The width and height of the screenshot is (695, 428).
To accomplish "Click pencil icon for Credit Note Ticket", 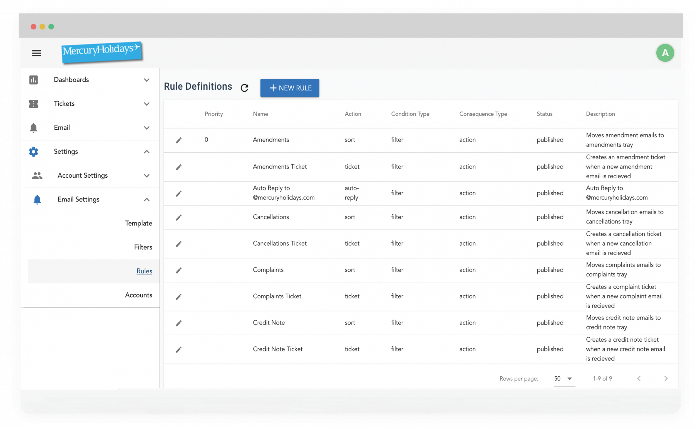I will [178, 350].
